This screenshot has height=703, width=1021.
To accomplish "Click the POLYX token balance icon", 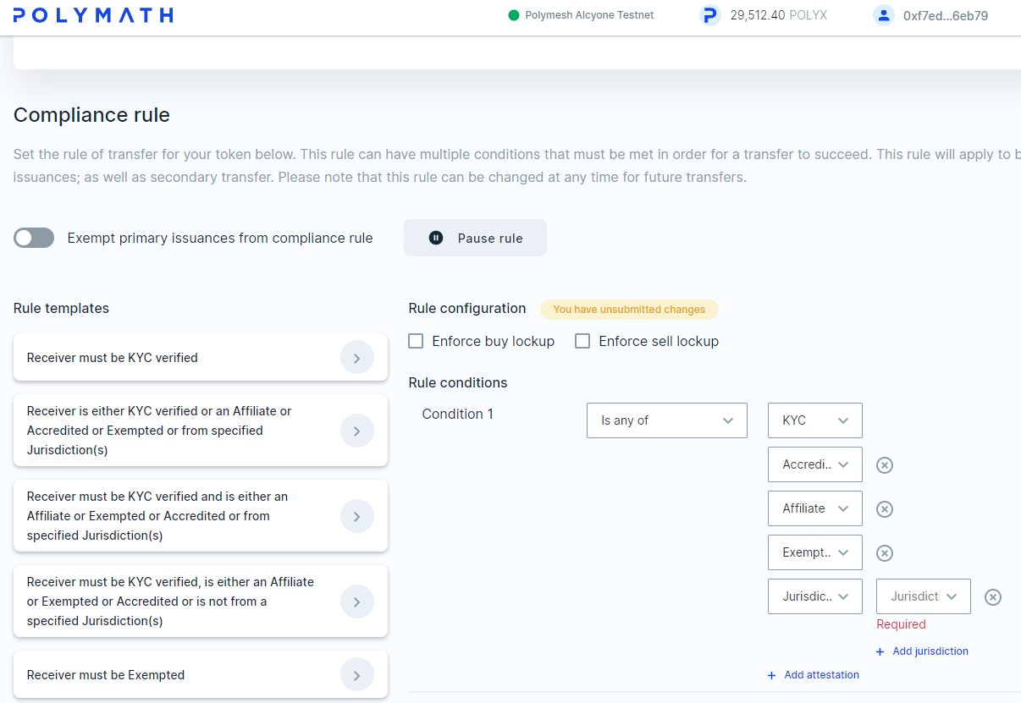I will [710, 15].
